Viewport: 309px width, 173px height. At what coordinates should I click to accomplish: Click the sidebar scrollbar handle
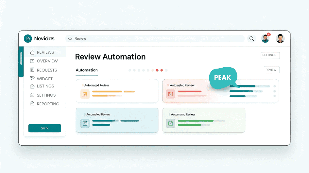[x=21, y=59]
